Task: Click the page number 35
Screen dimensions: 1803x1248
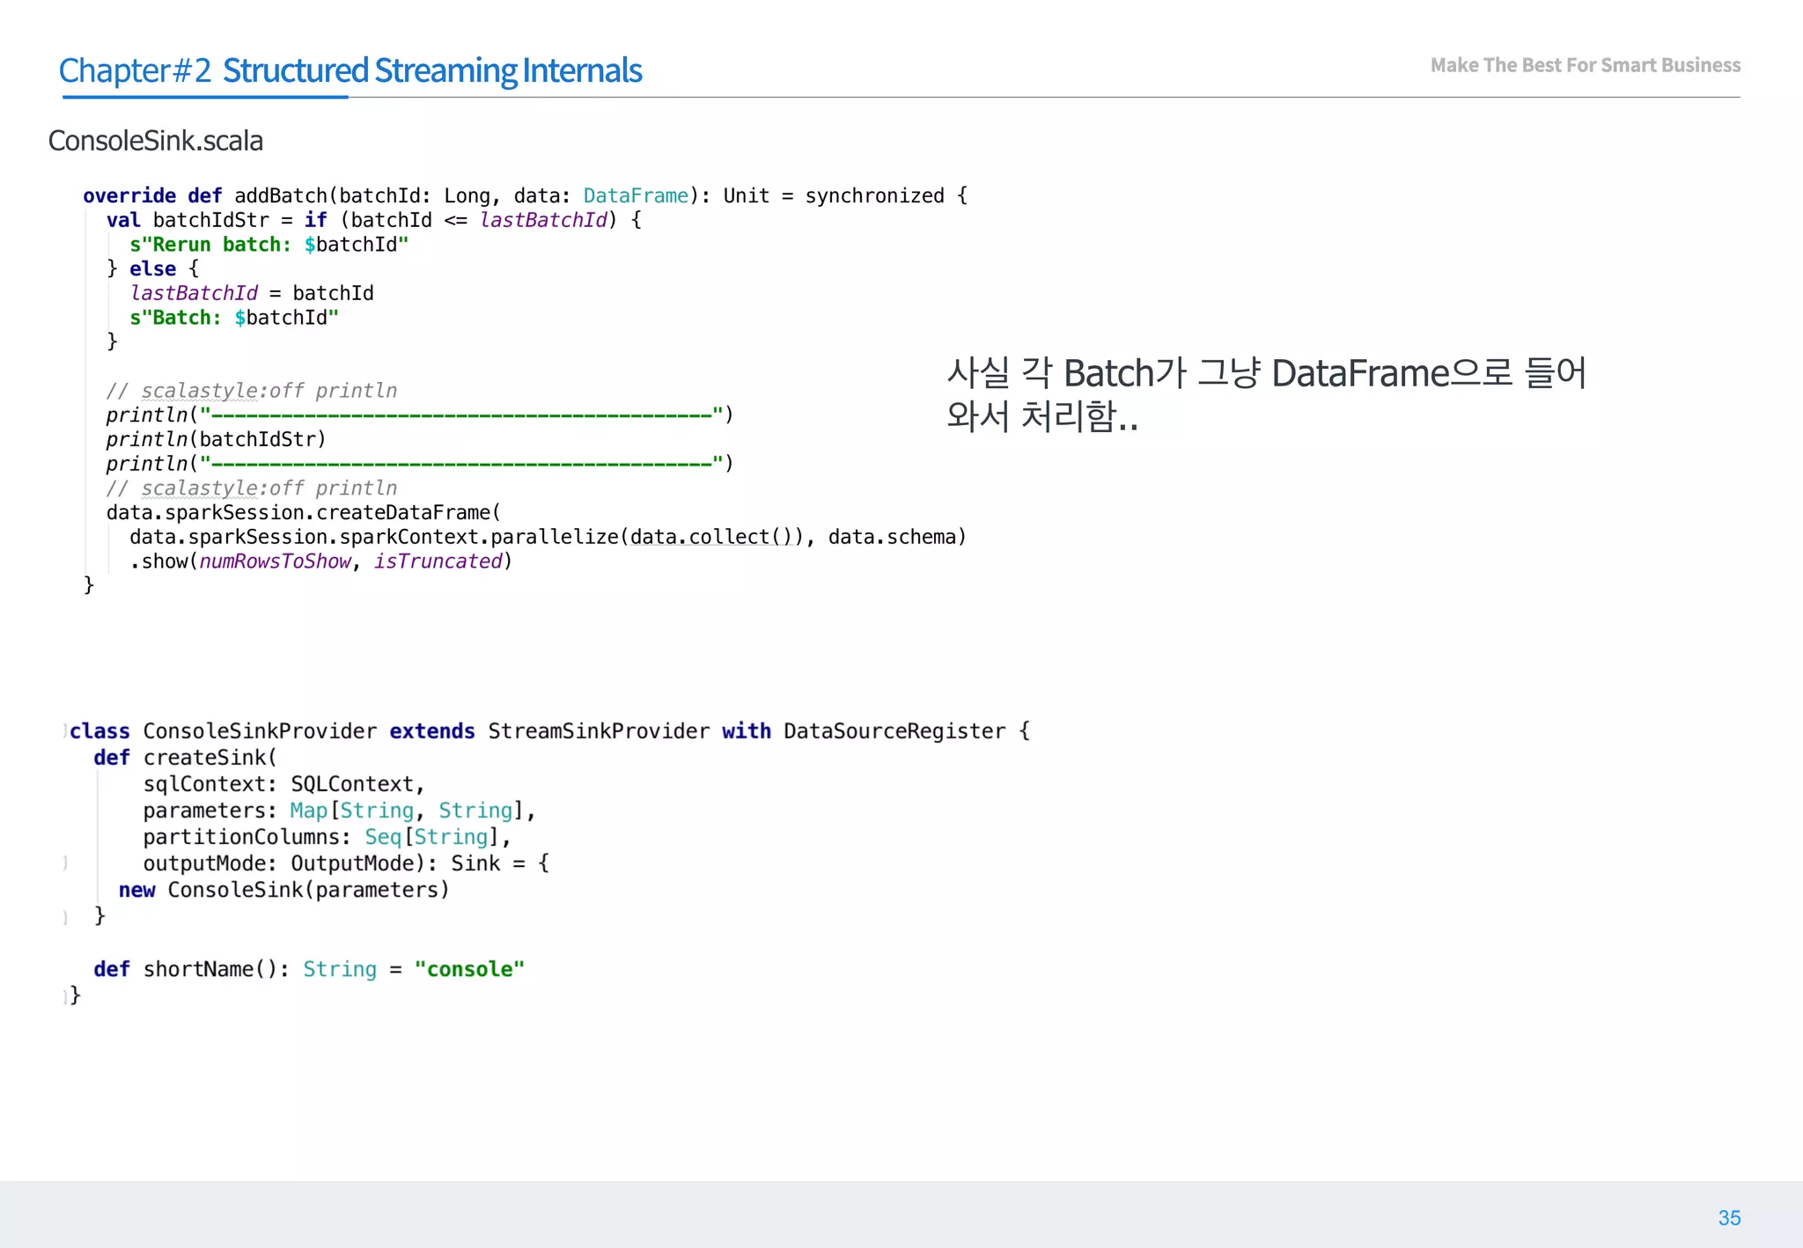Action: tap(1729, 1218)
